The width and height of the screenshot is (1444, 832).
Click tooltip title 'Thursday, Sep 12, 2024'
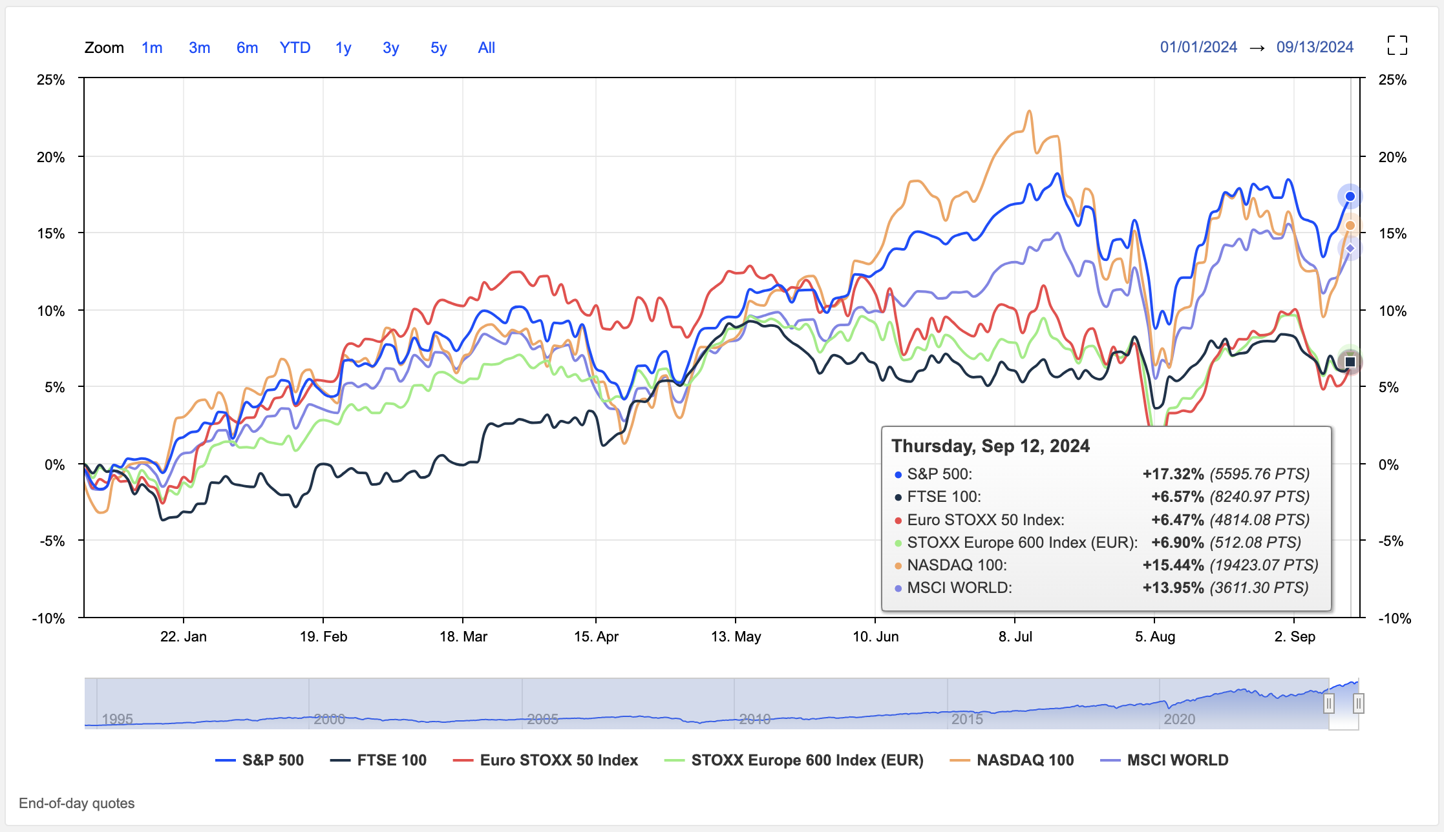990,446
